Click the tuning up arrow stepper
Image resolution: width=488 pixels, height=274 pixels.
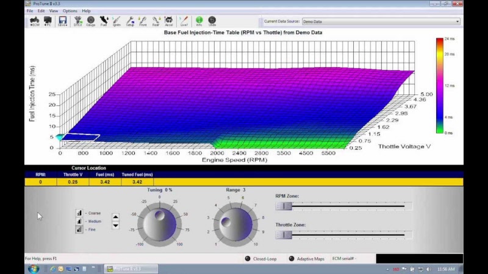pos(116,217)
